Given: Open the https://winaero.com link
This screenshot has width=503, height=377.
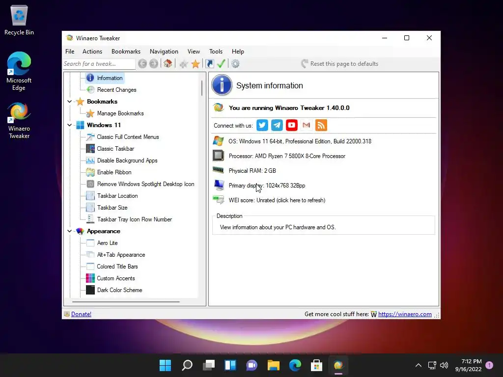Looking at the screenshot, I should [x=405, y=314].
